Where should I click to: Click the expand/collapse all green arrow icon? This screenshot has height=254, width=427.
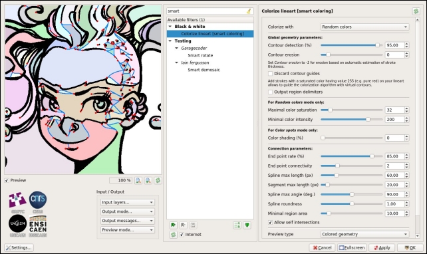[247, 225]
